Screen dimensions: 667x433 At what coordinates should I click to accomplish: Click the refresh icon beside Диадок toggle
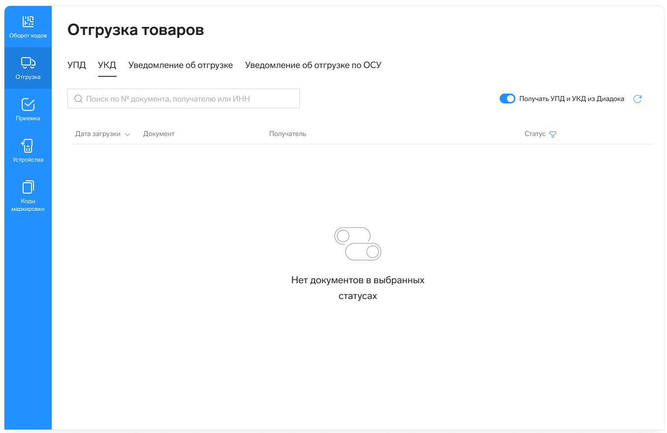tap(637, 99)
